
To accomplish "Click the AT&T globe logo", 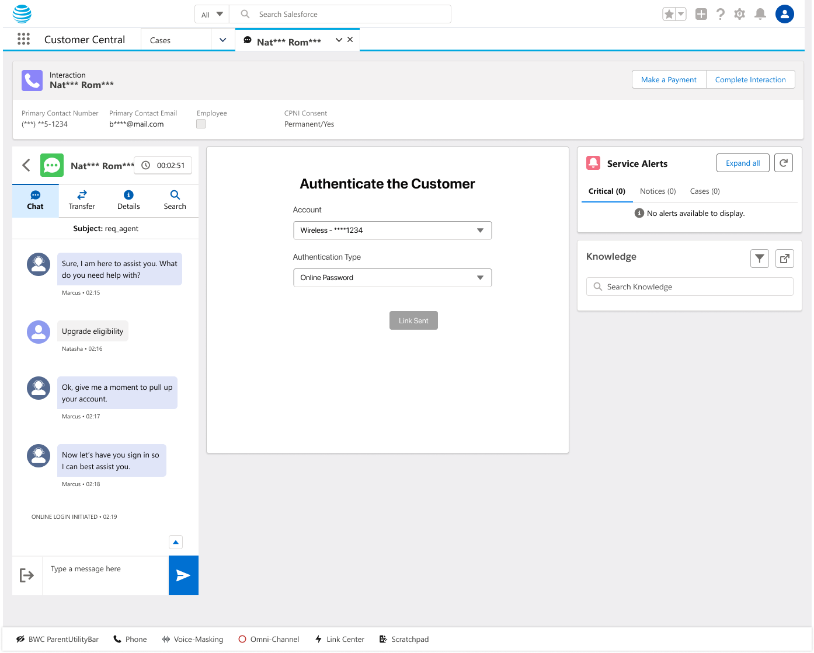I will pyautogui.click(x=22, y=13).
